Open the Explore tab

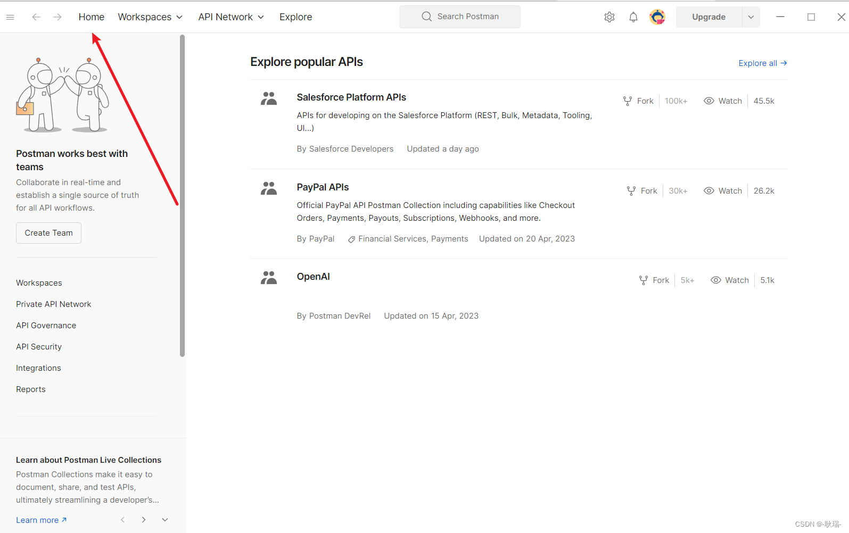tap(296, 17)
